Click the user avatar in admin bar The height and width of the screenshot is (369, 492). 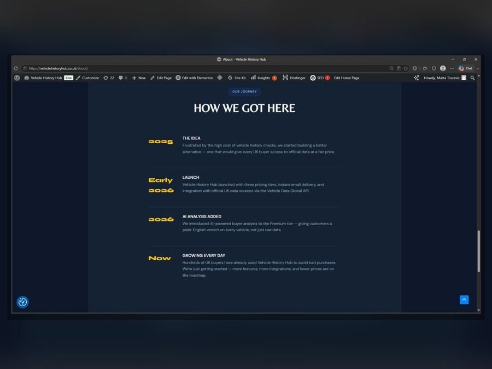(464, 78)
